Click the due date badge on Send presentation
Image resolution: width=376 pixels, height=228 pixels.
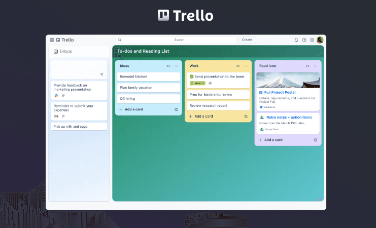click(197, 83)
